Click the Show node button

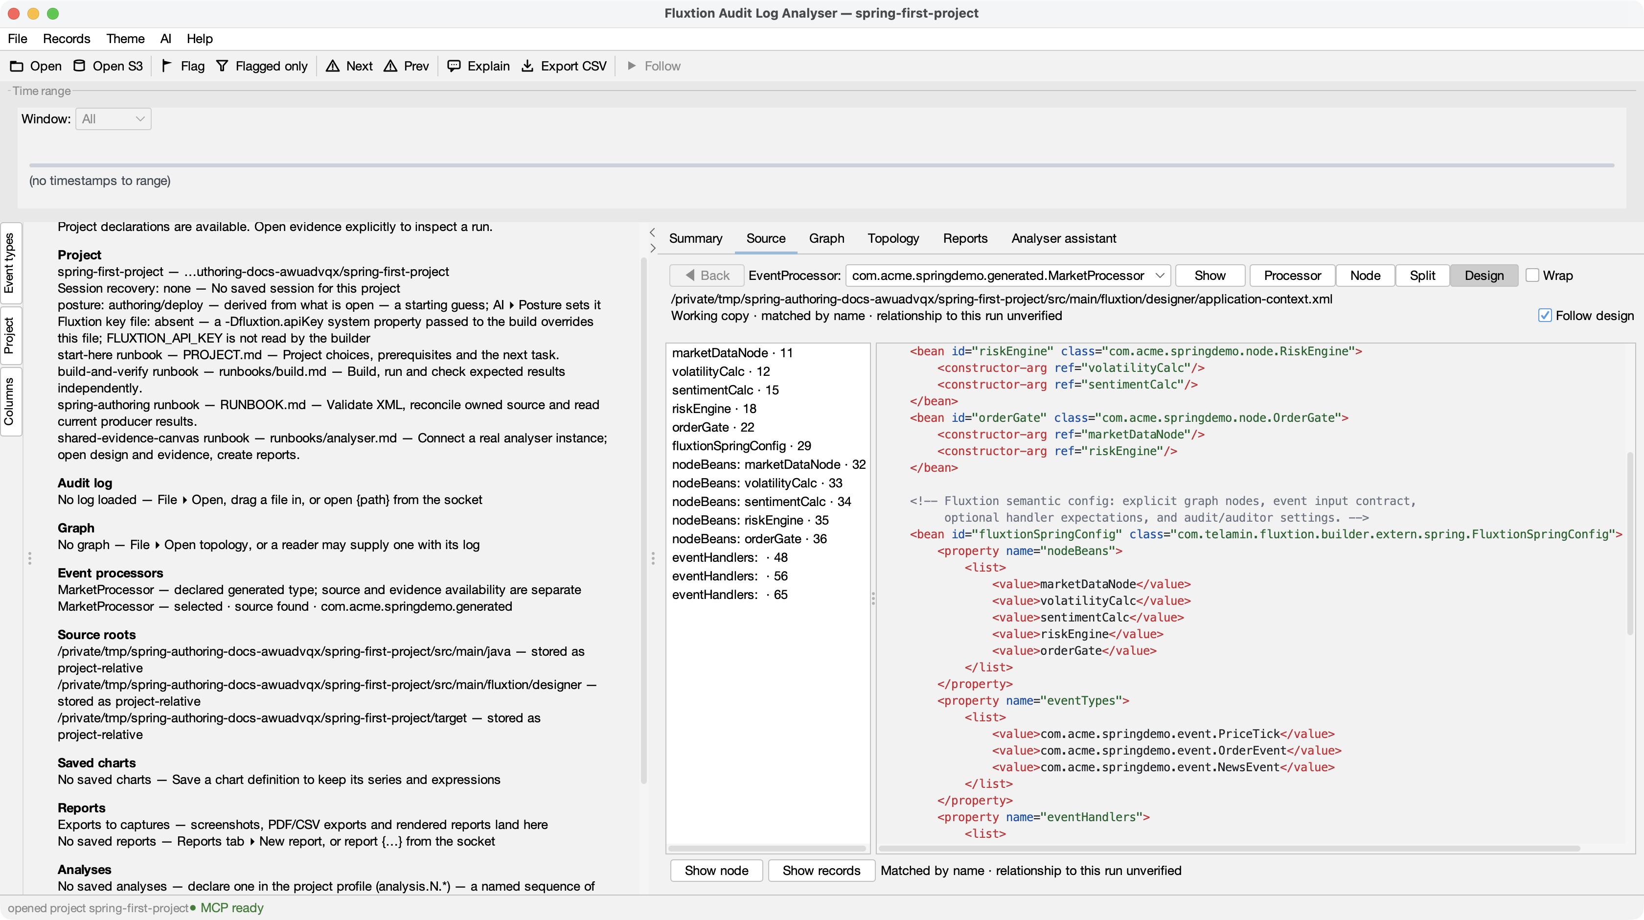[x=716, y=870]
